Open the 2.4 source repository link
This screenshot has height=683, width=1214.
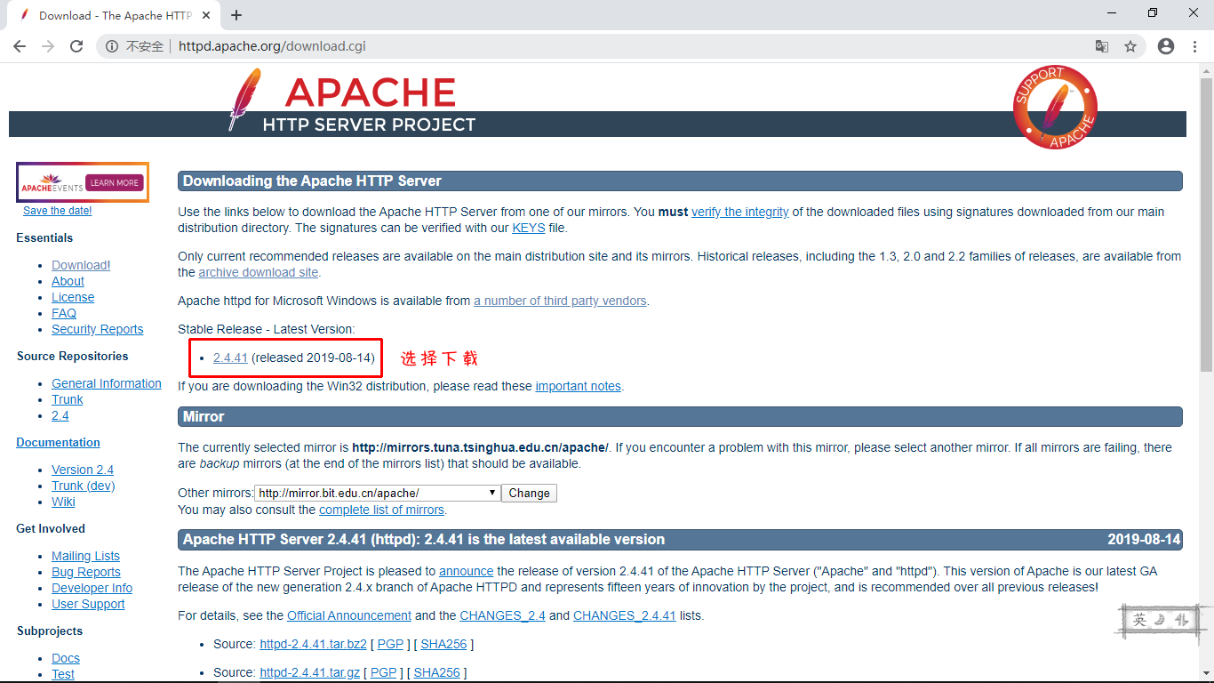(x=60, y=415)
